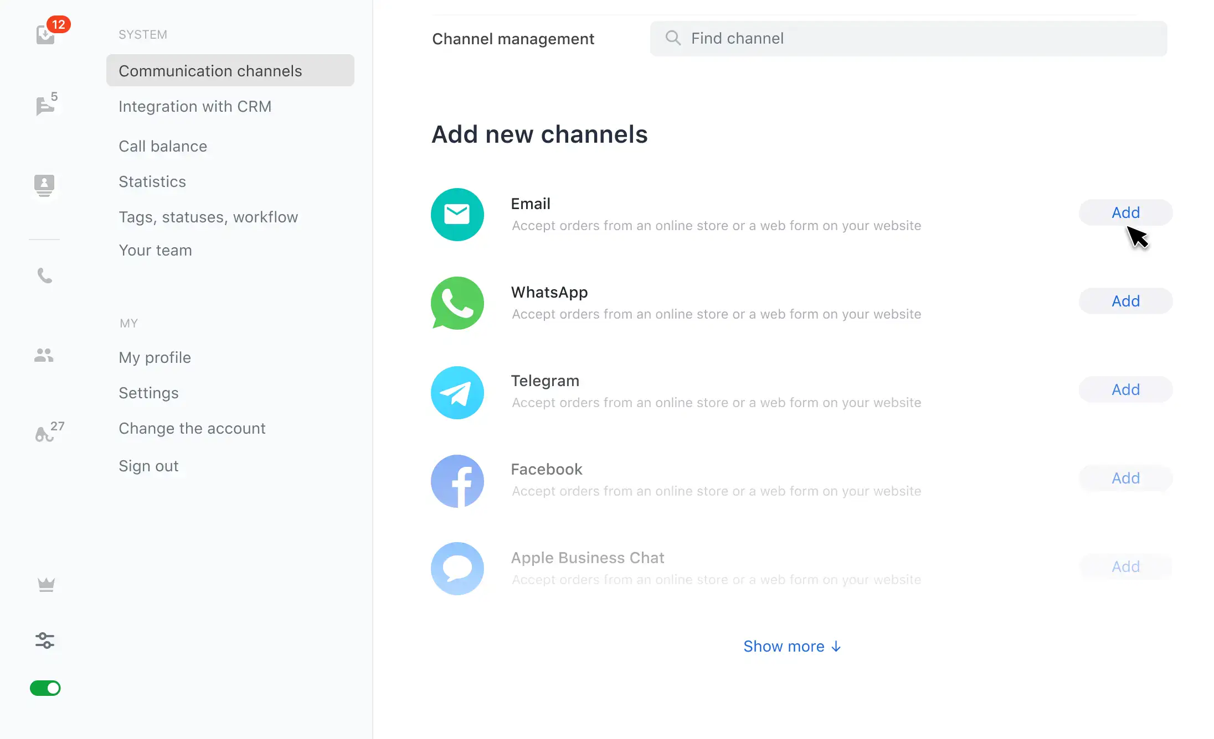The width and height of the screenshot is (1214, 739).
Task: Click Sign out link
Action: point(148,466)
